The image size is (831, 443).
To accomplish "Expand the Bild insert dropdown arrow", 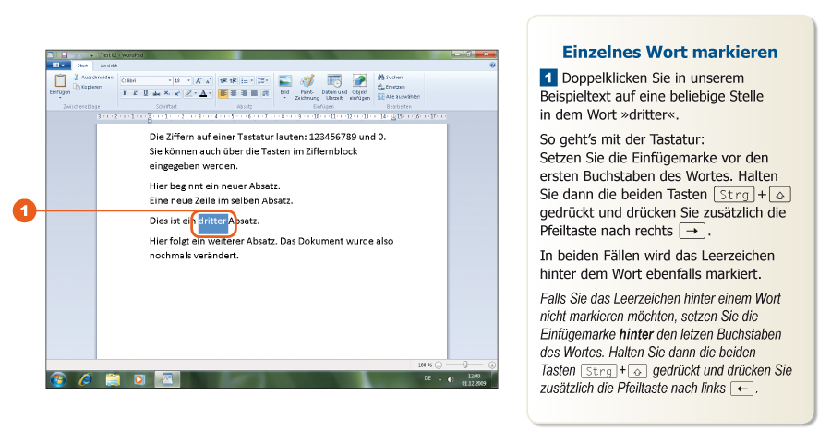I will click(x=284, y=98).
